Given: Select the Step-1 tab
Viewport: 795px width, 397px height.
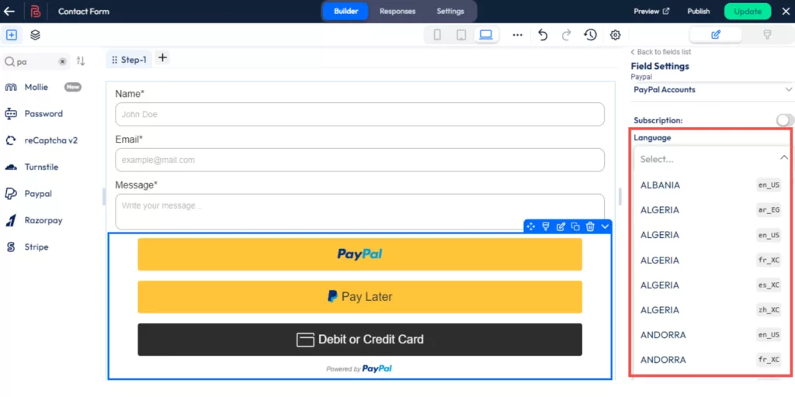Looking at the screenshot, I should tap(130, 60).
